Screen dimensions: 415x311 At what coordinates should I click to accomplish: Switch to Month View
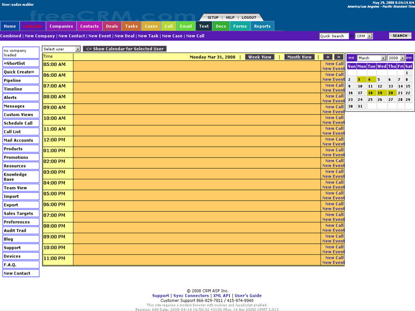[299, 57]
